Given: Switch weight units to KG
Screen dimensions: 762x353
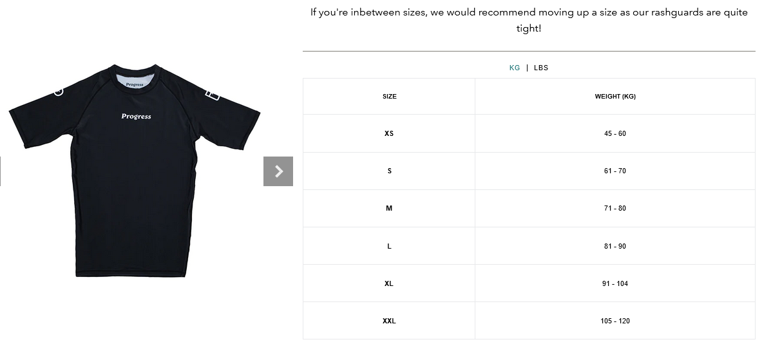Looking at the screenshot, I should [x=515, y=68].
